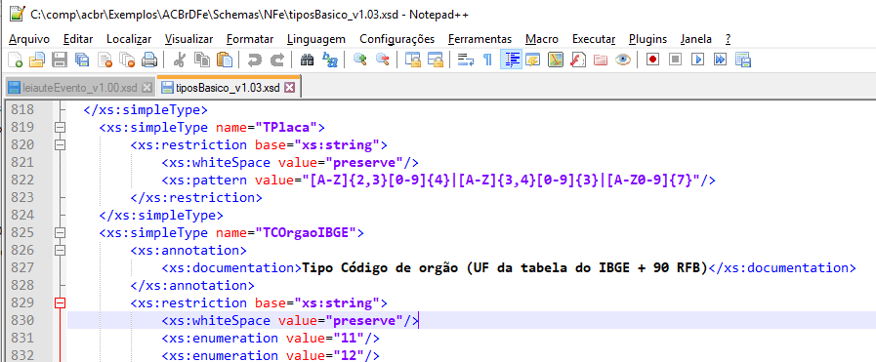Paste using the clipboard icon
Image resolution: width=876 pixels, height=362 pixels.
[224, 60]
